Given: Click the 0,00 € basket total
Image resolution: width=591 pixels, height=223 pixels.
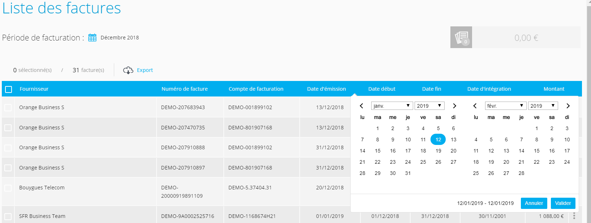Looking at the screenshot, I should tap(526, 38).
